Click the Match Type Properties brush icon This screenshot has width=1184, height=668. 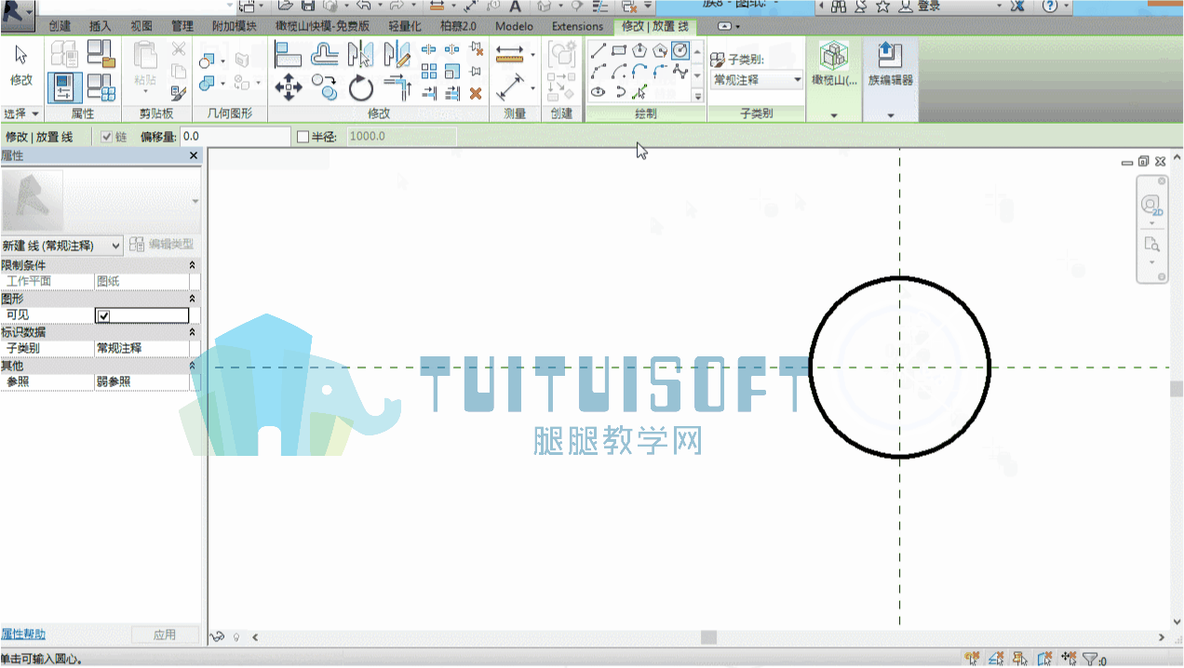coord(179,93)
